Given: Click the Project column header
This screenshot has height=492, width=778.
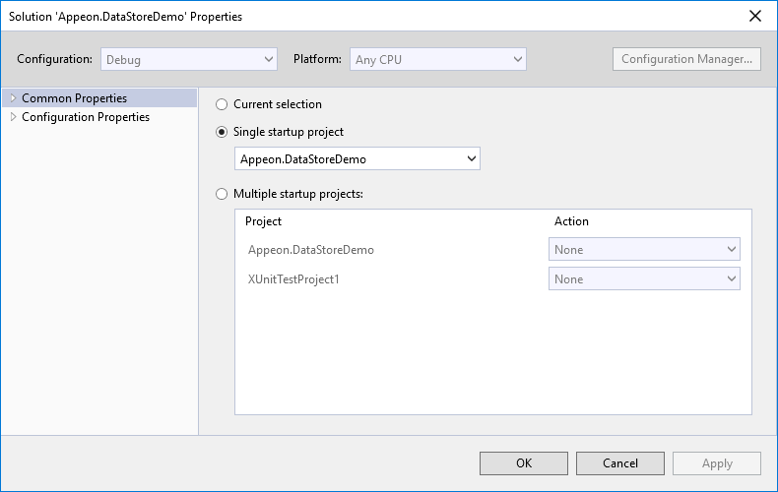Looking at the screenshot, I should pyautogui.click(x=263, y=221).
